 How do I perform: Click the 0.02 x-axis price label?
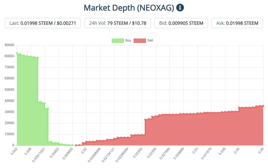[84, 151]
